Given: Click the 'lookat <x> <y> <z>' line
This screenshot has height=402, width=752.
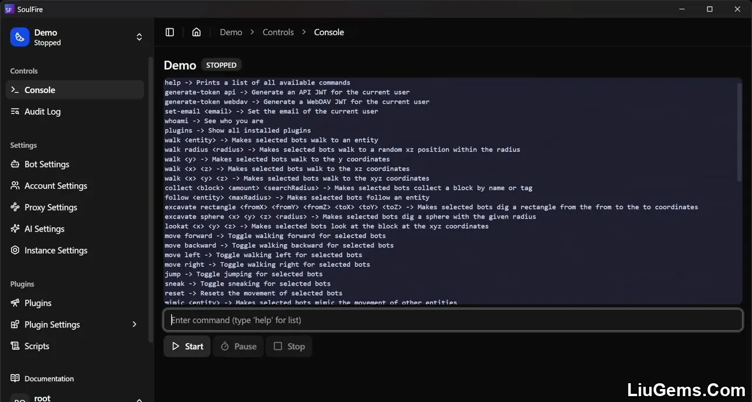Looking at the screenshot, I should tap(327, 226).
